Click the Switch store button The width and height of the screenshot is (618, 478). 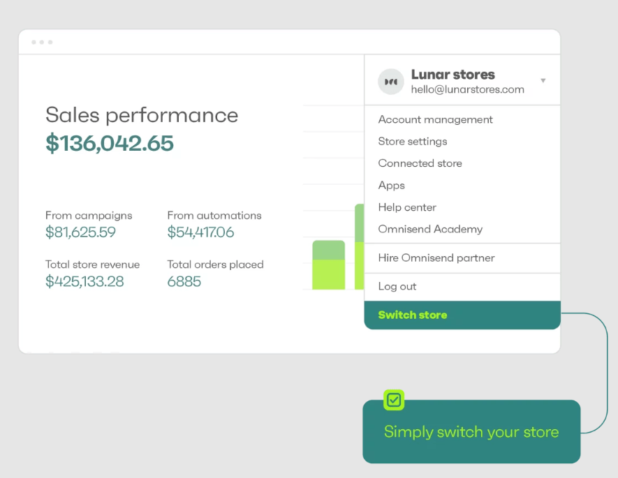click(462, 315)
